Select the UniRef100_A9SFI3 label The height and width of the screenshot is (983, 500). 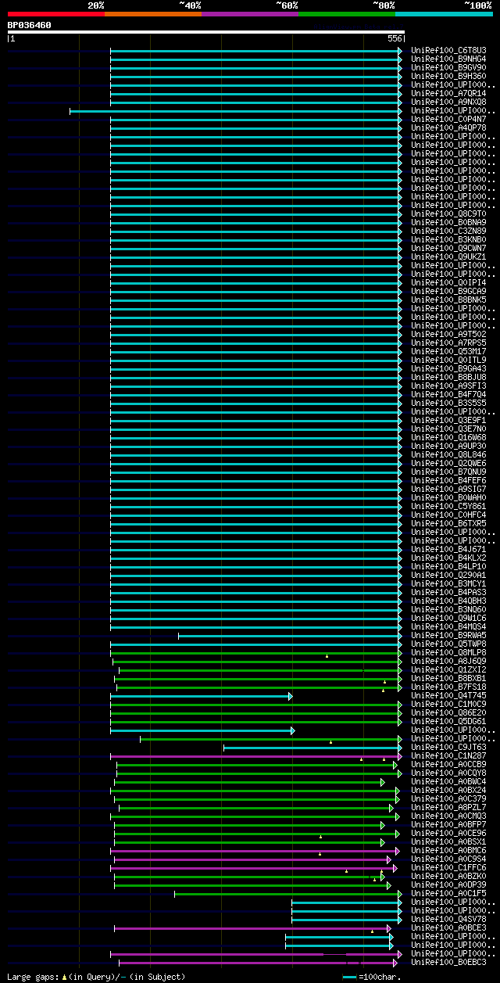click(x=448, y=386)
